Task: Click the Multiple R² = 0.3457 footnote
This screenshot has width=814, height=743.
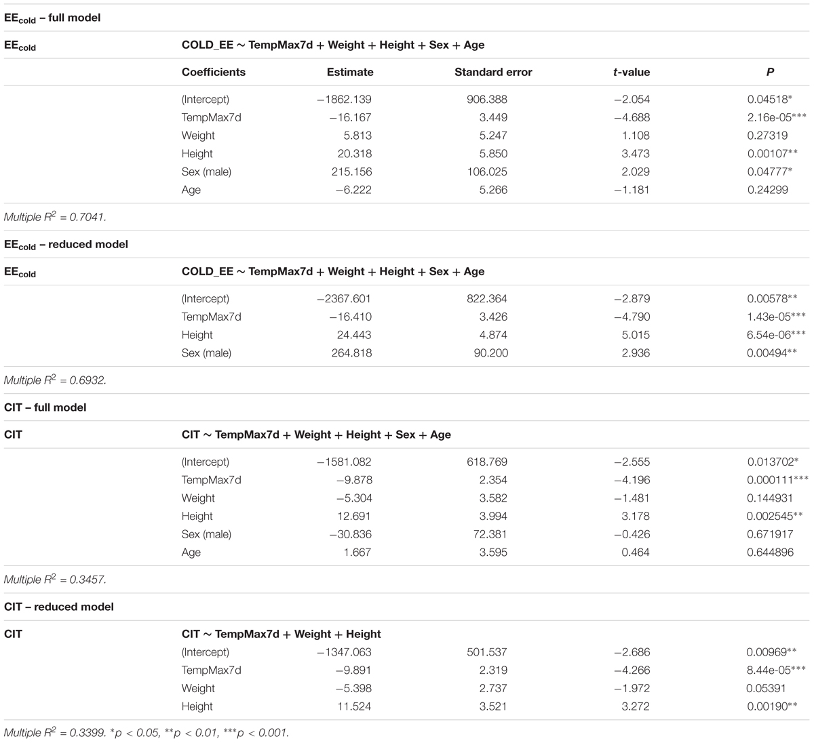Action: 55,580
